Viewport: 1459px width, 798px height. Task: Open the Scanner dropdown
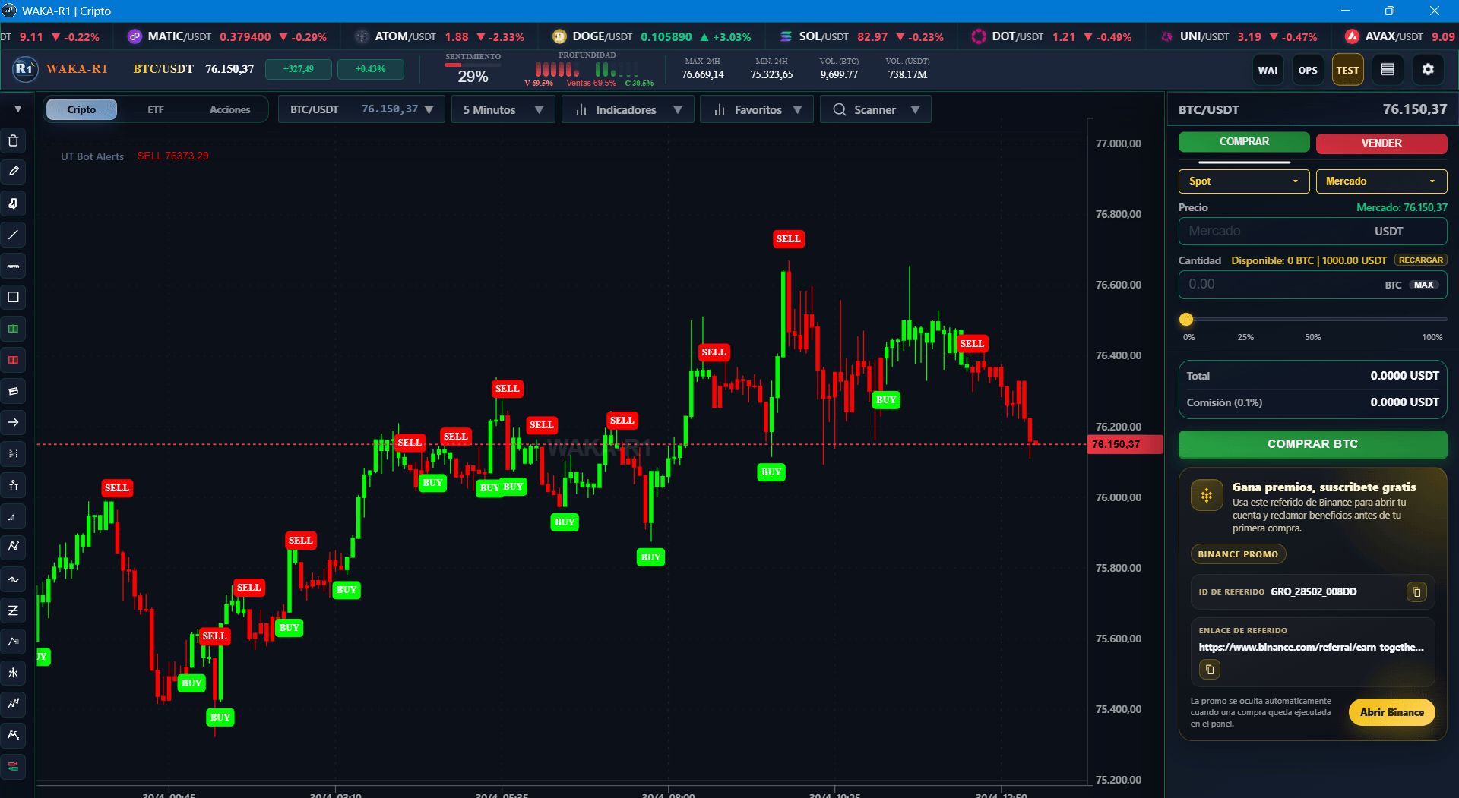coord(875,109)
